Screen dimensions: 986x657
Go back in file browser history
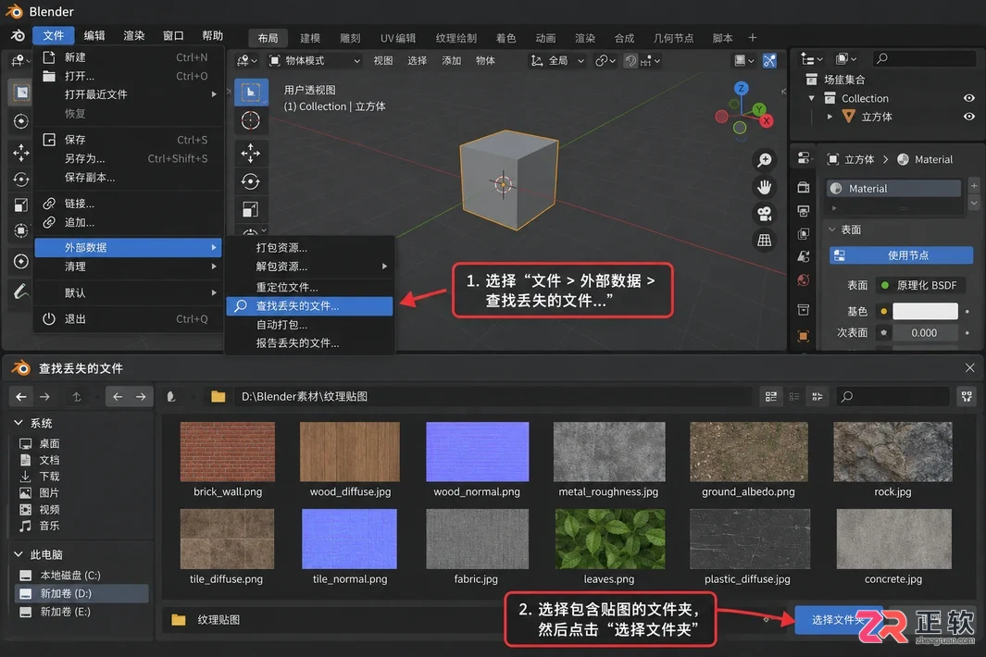20,397
